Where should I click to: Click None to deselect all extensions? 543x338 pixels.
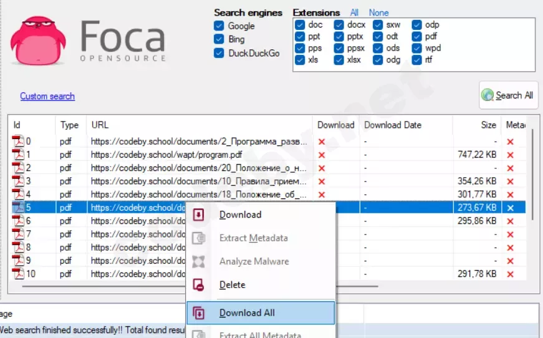point(378,12)
